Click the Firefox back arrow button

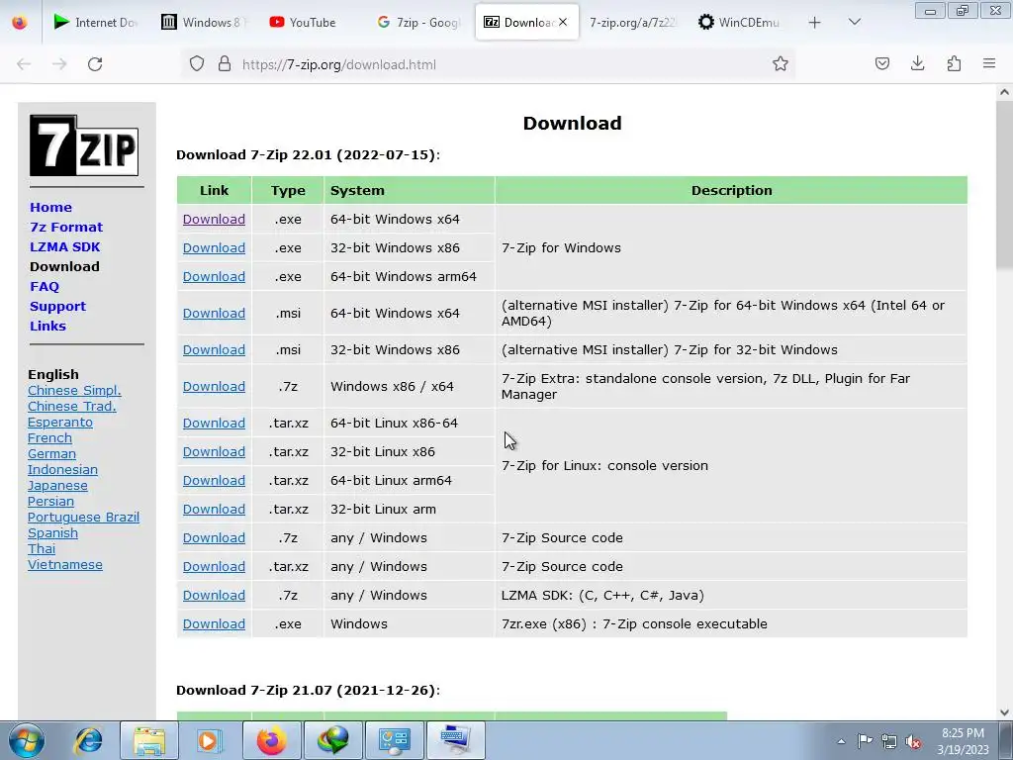click(24, 64)
